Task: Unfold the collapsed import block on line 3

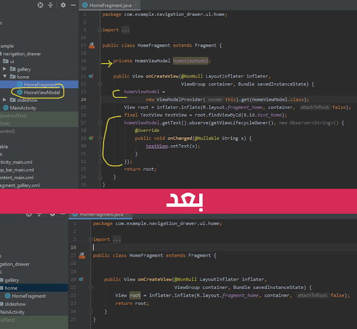Action: click(100, 30)
